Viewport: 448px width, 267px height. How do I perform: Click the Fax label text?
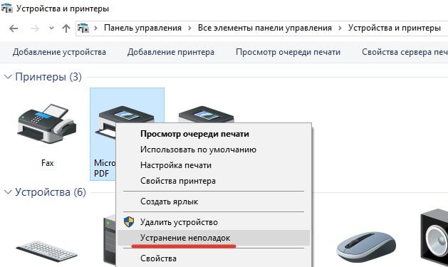48,163
